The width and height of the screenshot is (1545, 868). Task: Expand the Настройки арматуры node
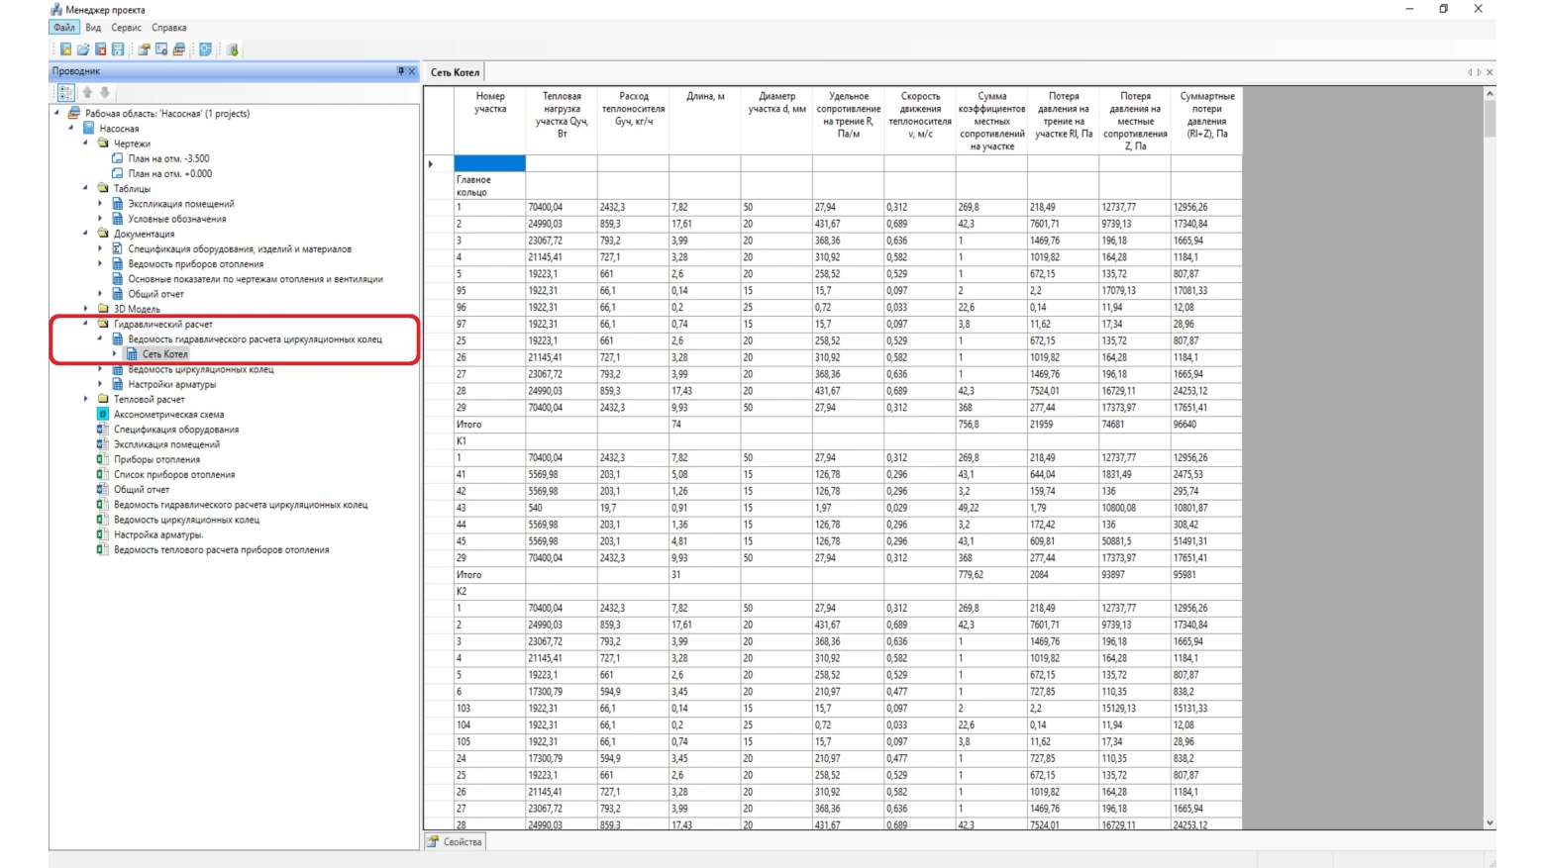100,384
